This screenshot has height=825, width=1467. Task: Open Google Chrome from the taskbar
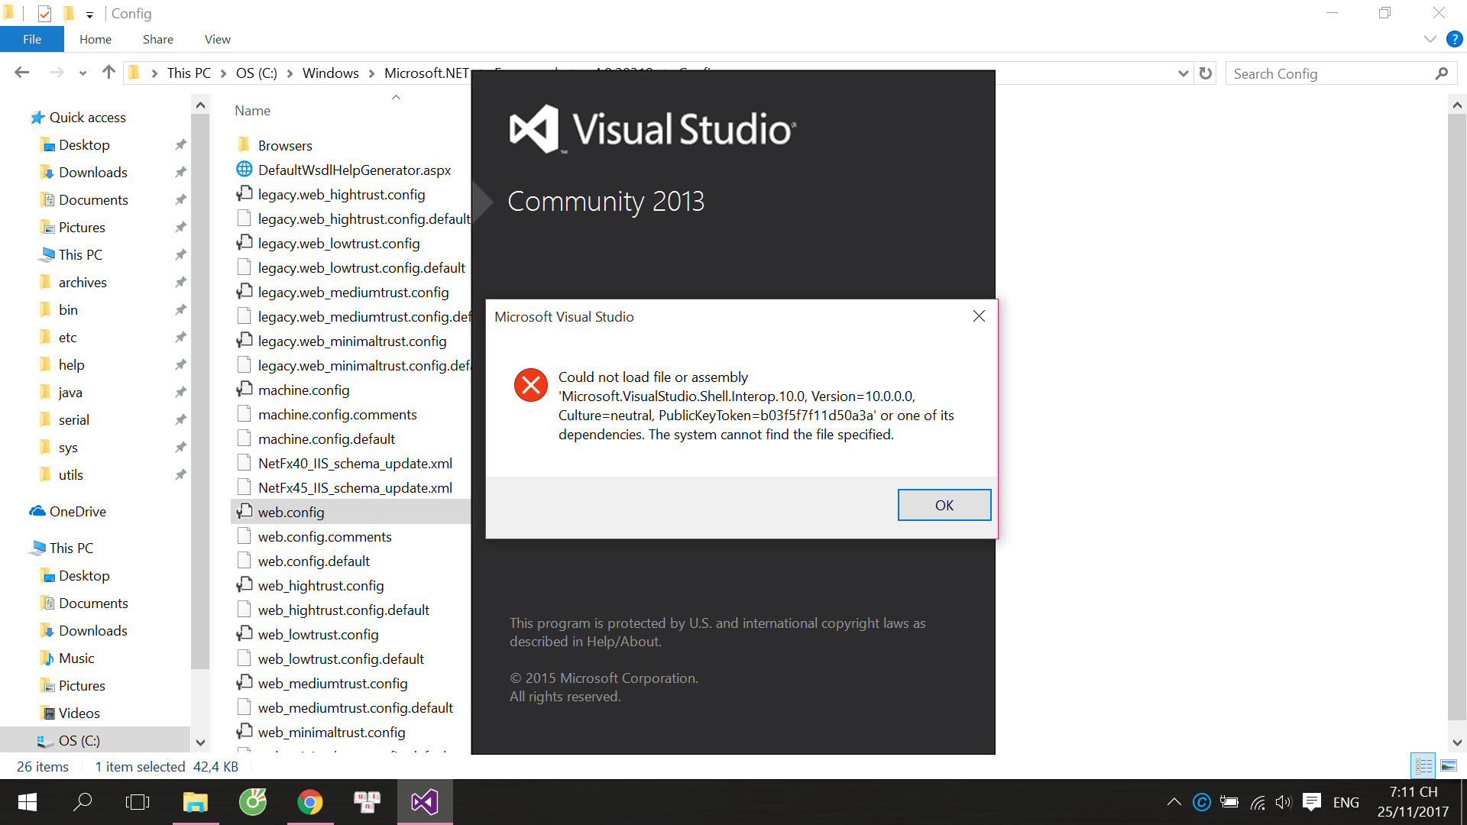(x=309, y=802)
